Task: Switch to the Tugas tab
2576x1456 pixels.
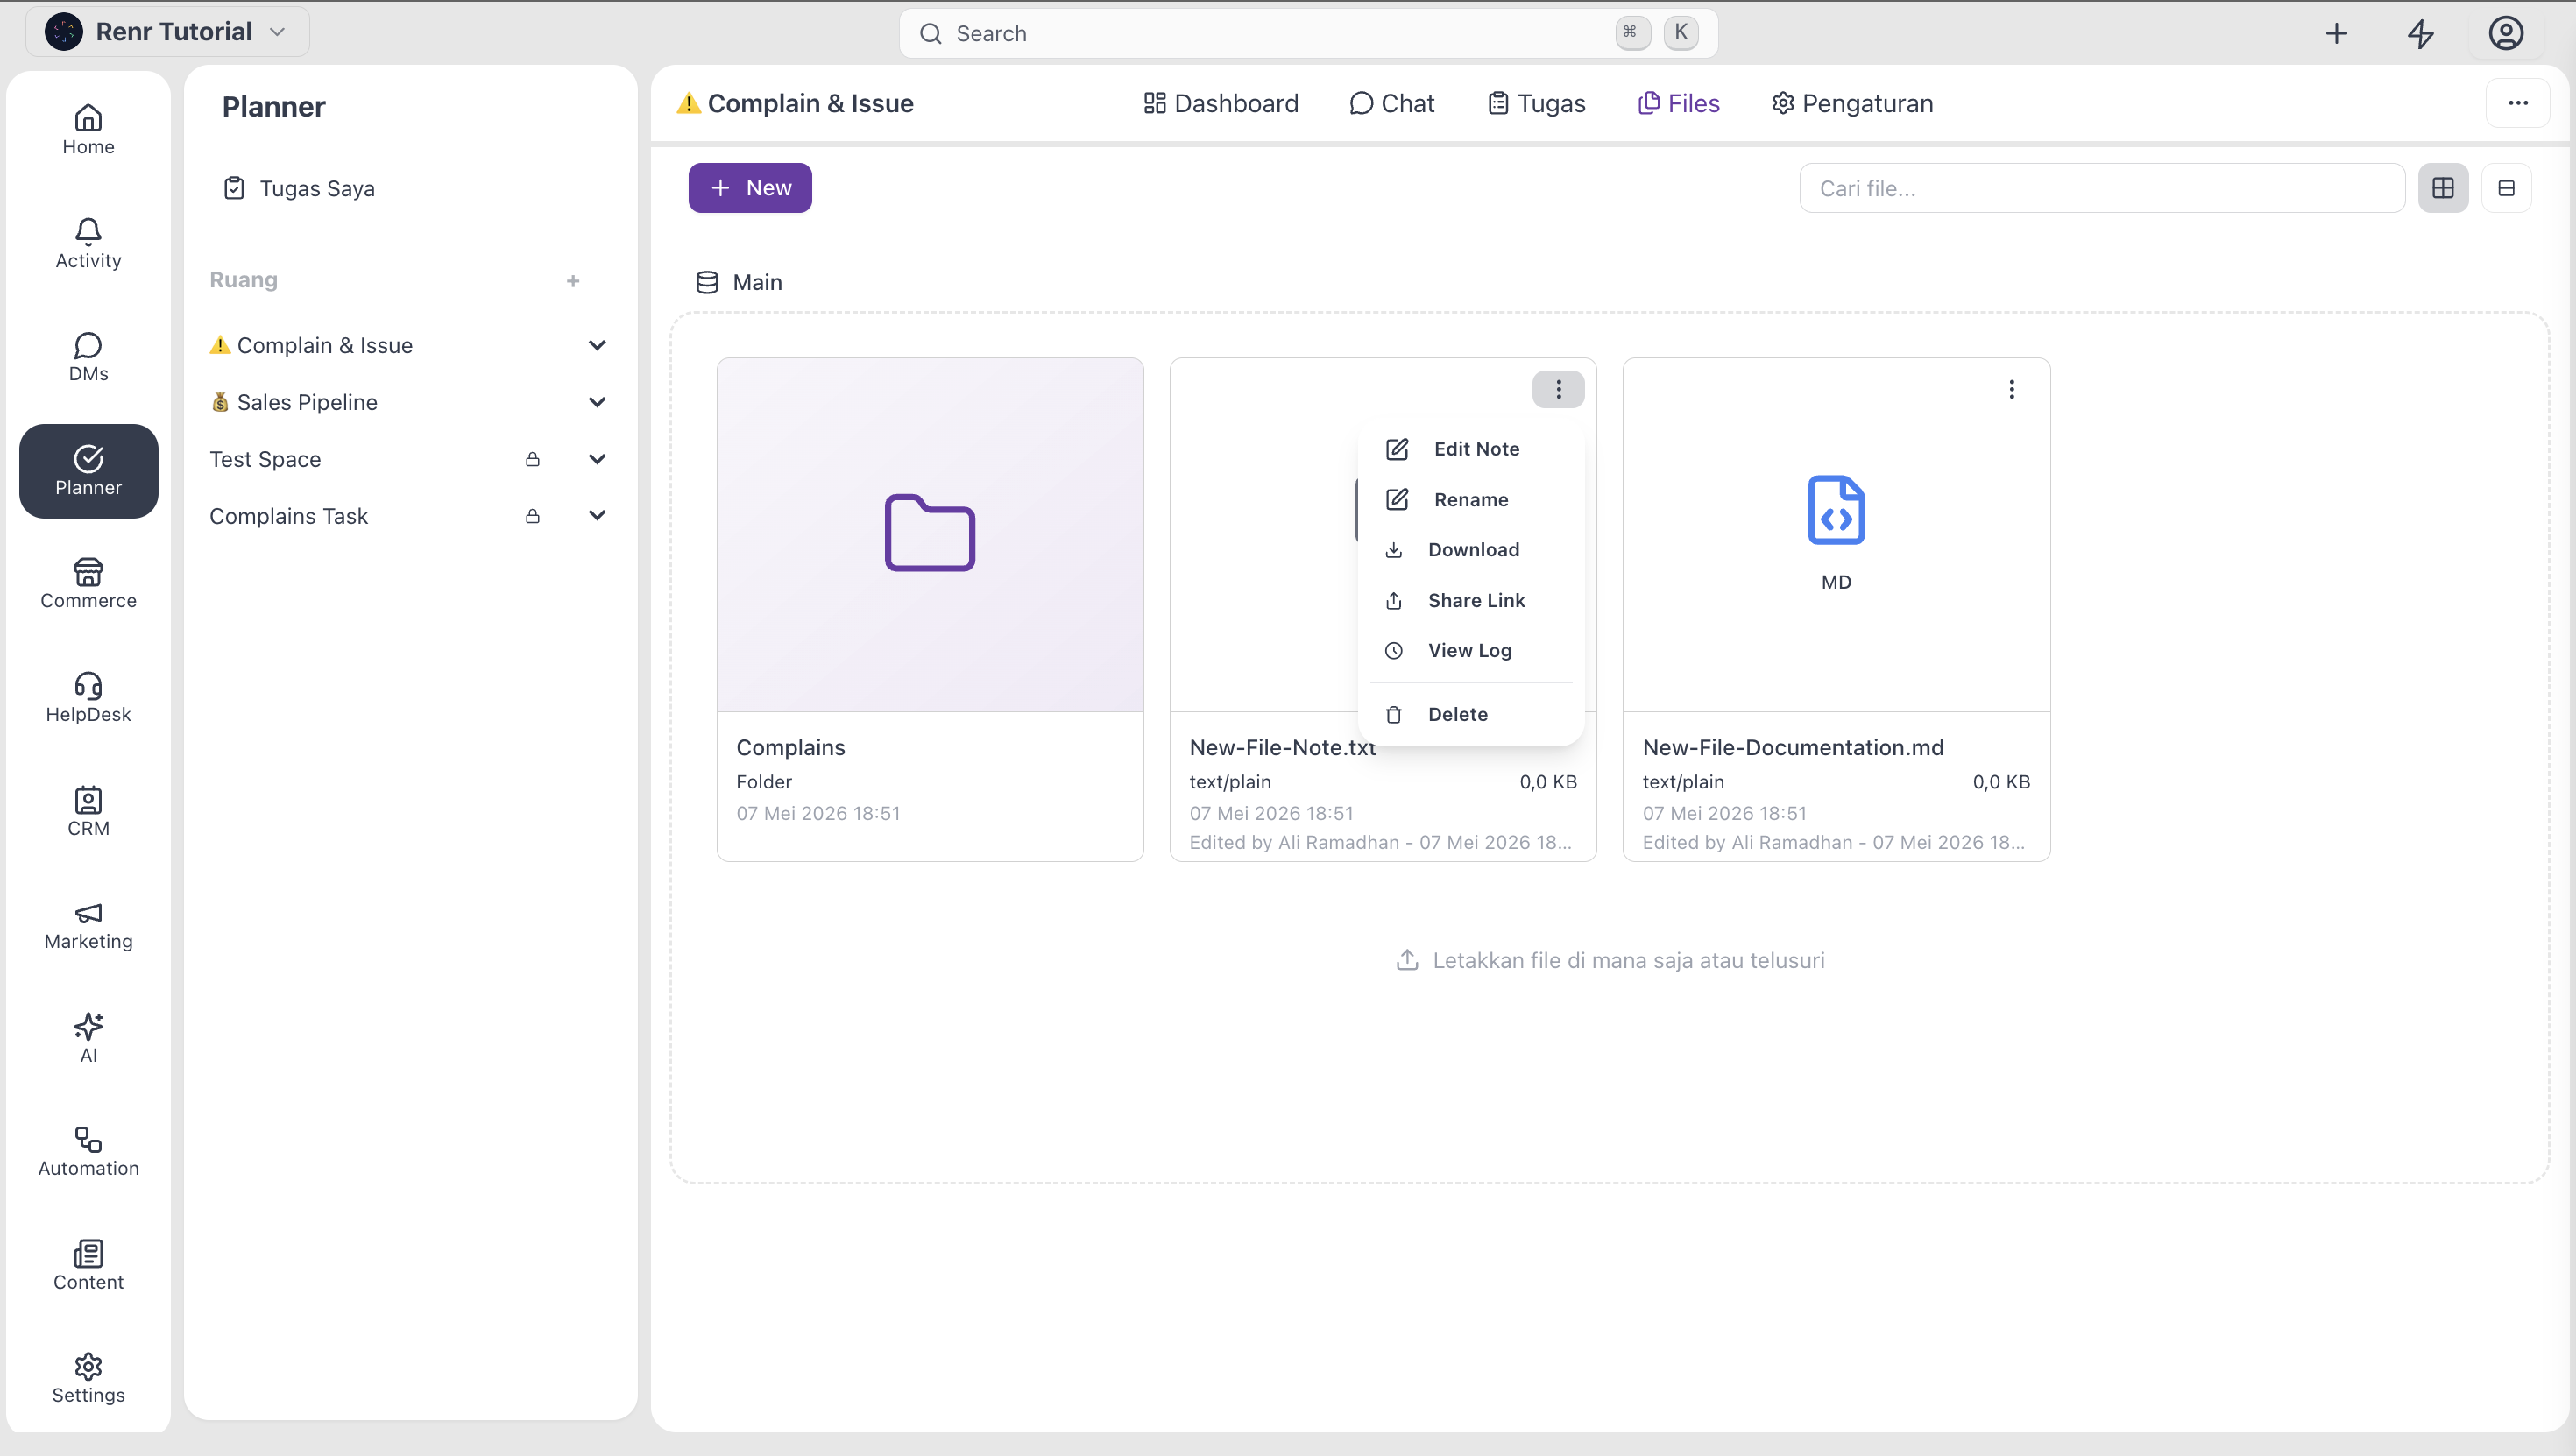Action: click(1536, 103)
